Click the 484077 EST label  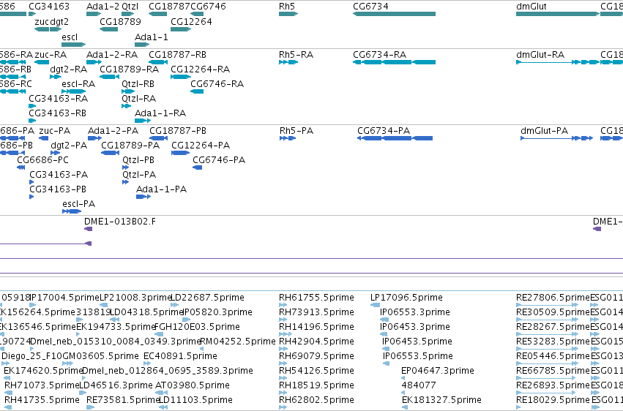coord(418,385)
